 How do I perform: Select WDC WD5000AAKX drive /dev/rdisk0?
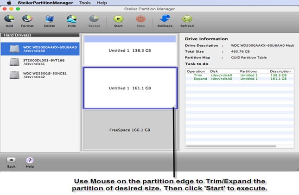40,49
